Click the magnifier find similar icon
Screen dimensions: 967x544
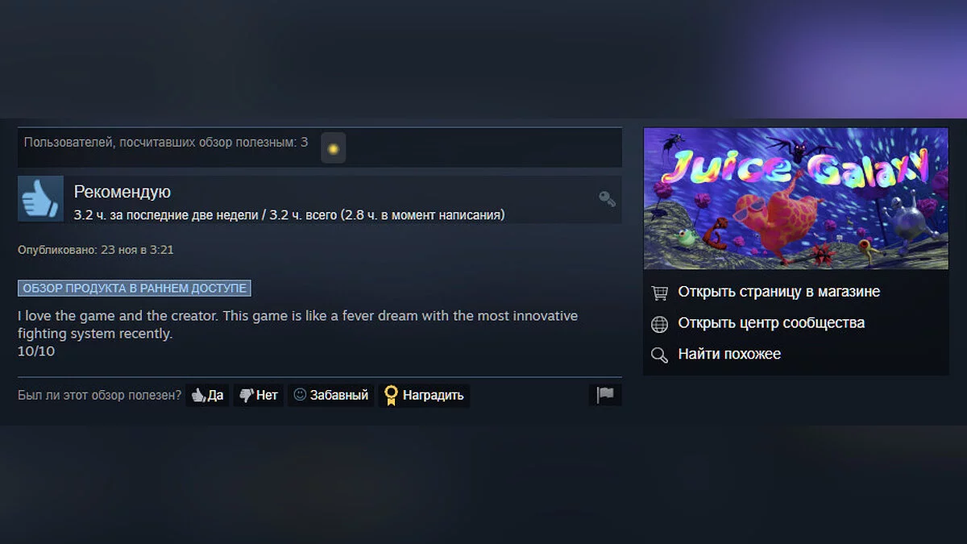coord(659,355)
